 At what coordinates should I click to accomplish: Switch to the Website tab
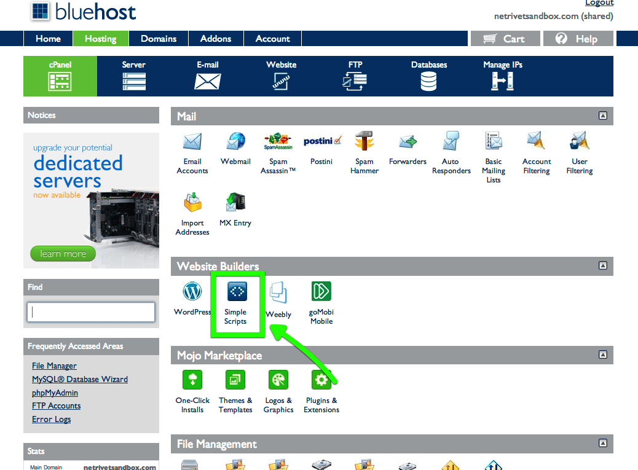281,76
